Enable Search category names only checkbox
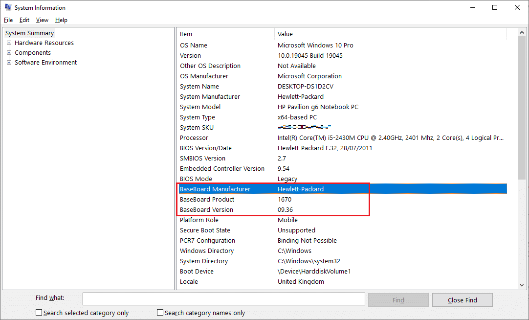Viewport: 529px width, 320px height. [x=160, y=313]
